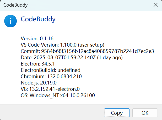Viewport: 162px width, 120px height.
Task: Click the "(user setup)" text
Action: pos(91,45)
